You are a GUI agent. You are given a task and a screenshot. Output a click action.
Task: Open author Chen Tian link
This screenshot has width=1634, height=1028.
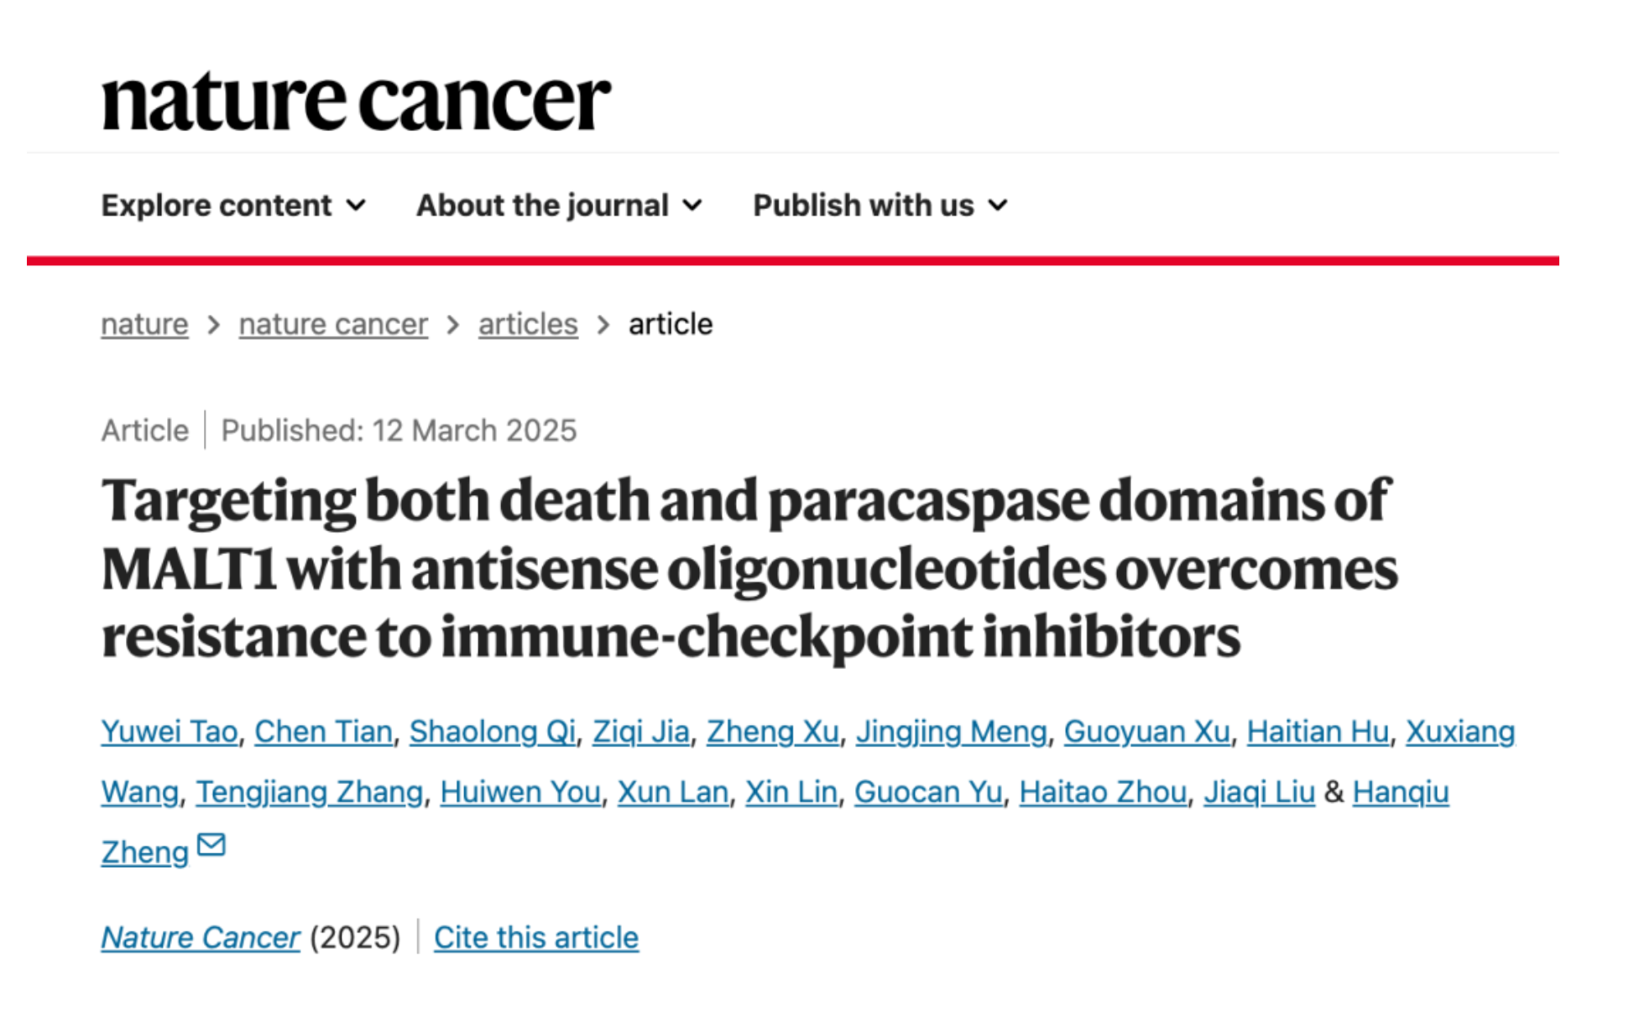[x=323, y=732]
